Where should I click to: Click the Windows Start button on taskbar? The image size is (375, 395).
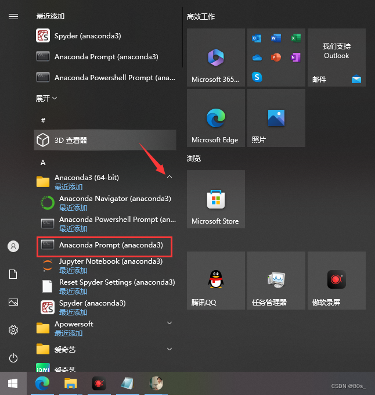13,383
